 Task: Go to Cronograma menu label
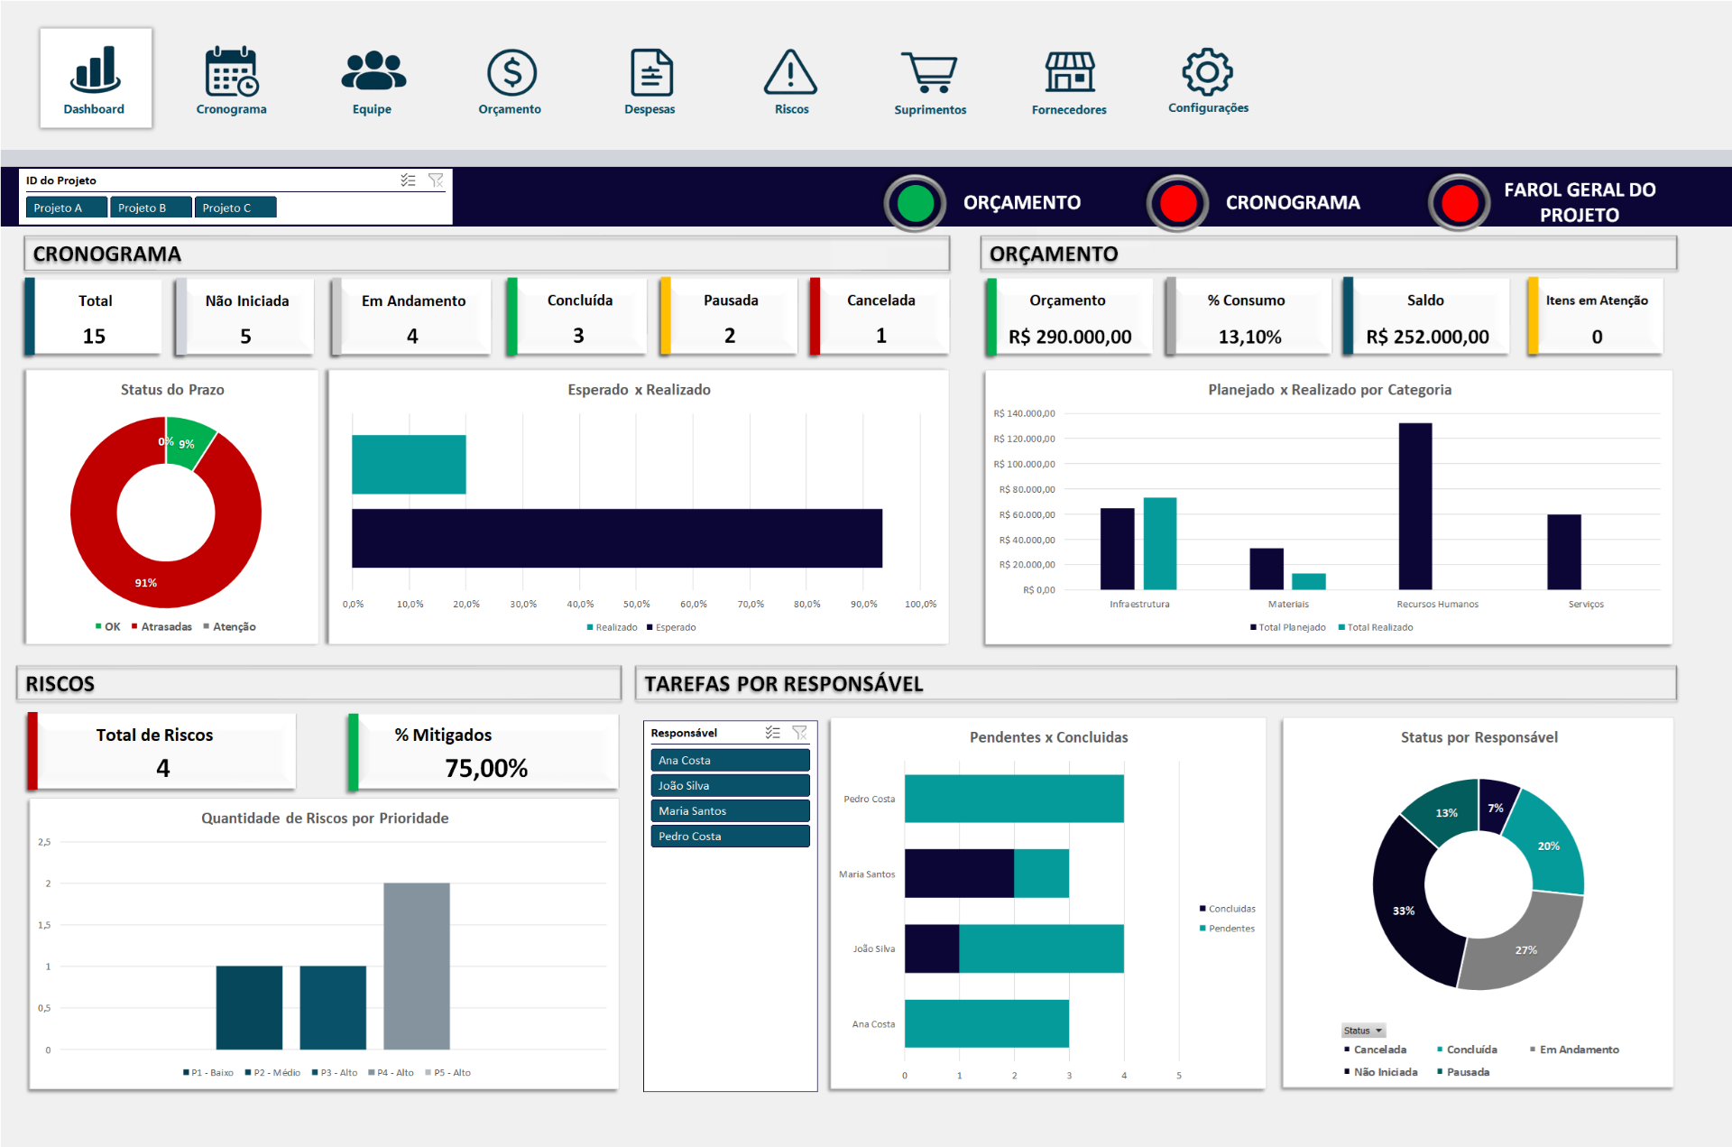[232, 109]
